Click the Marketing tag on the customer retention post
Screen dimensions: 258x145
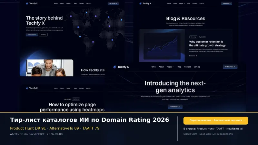click(x=193, y=37)
